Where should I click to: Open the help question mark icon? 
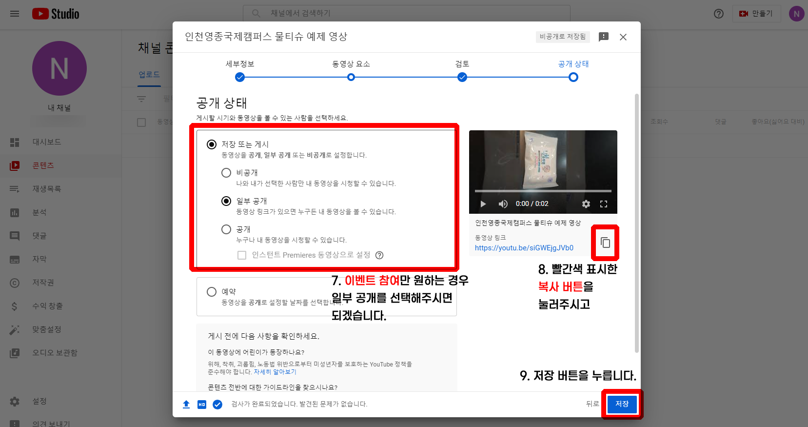point(719,14)
